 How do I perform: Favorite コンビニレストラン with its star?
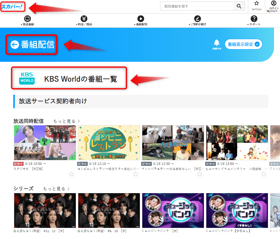[x=136, y=174]
